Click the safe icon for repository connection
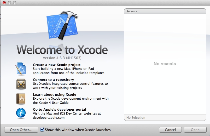This screenshot has width=210, height=136. (21, 84)
